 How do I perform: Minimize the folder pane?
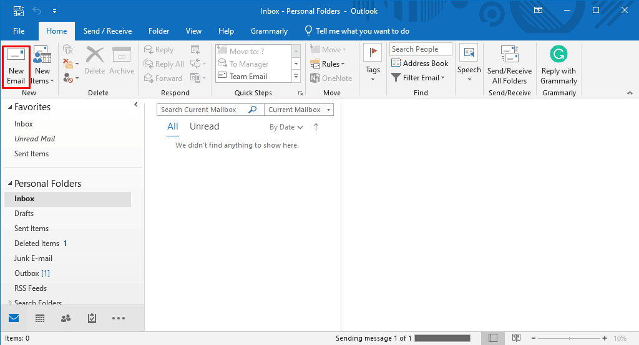tap(136, 105)
